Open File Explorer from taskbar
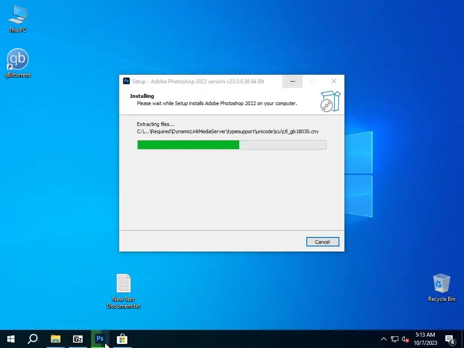The width and height of the screenshot is (464, 348). coord(55,339)
